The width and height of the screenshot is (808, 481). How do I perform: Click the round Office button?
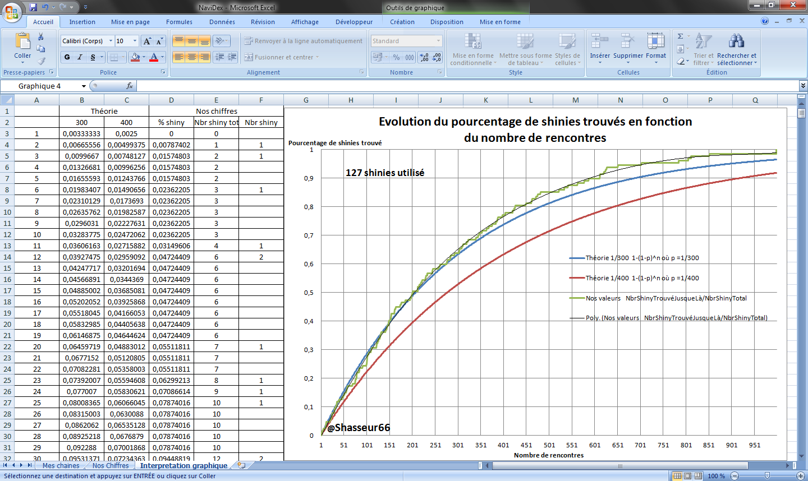(12, 11)
